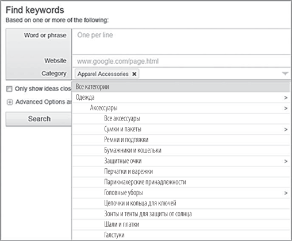This screenshot has height=241, width=292.
Task: Open the Category dropdown arrow
Action: coord(285,73)
